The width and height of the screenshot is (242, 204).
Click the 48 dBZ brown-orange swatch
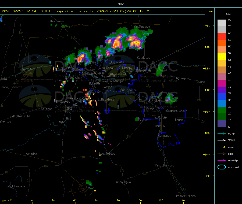click(222, 70)
